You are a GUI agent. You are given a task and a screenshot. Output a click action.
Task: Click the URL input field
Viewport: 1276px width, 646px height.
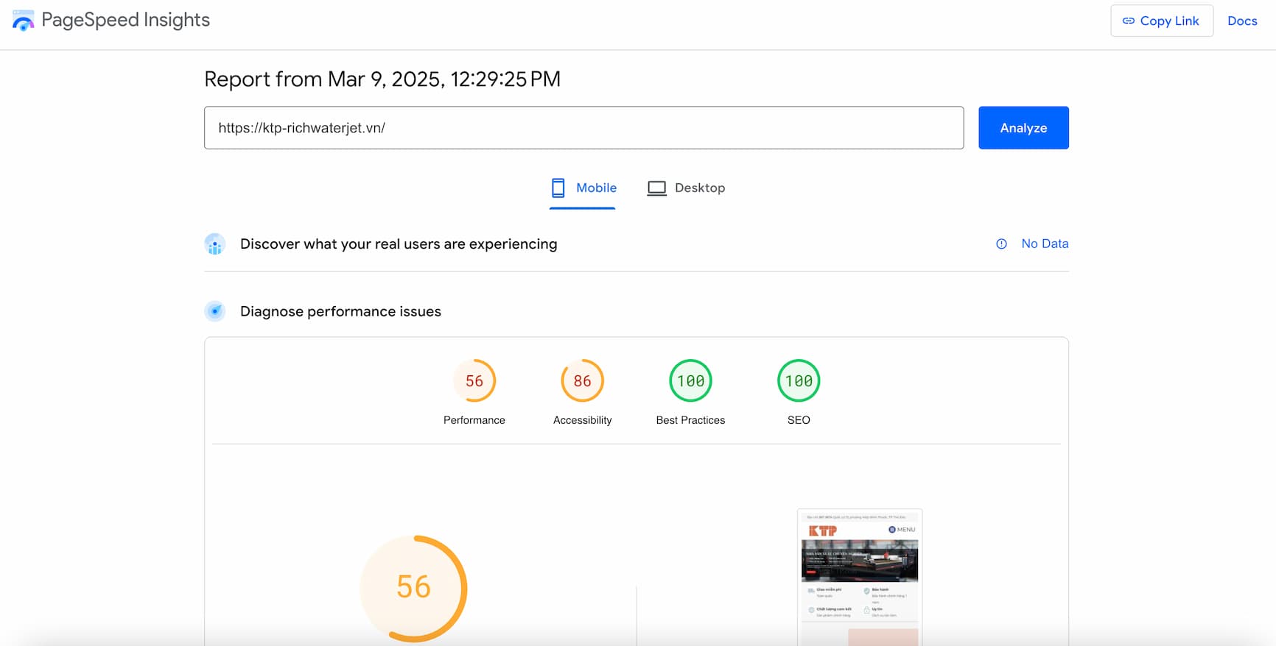pyautogui.click(x=583, y=128)
